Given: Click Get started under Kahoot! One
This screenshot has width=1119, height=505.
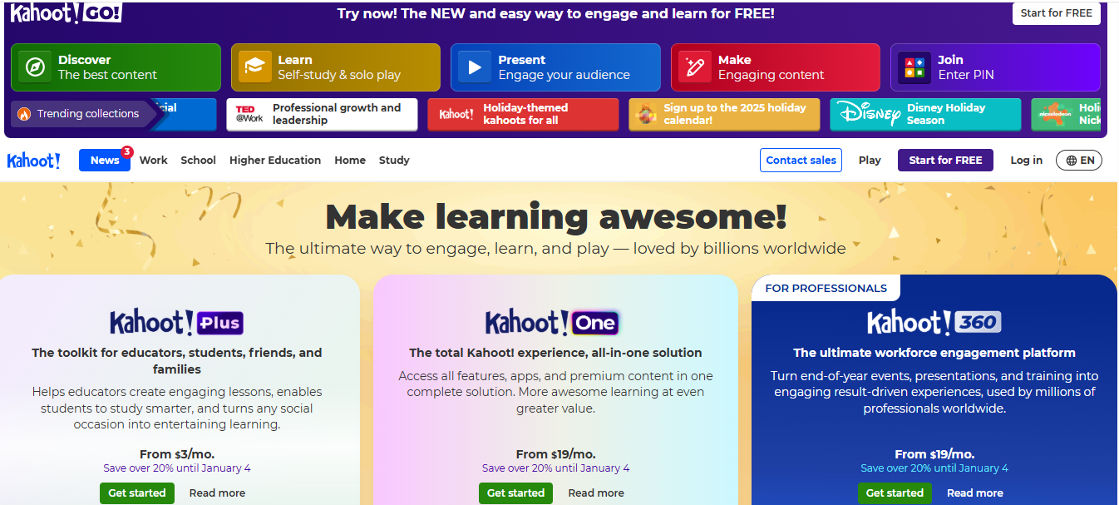Looking at the screenshot, I should (x=516, y=493).
